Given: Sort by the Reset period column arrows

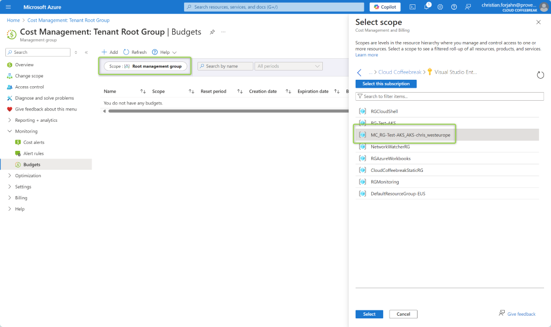Looking at the screenshot, I should [239, 92].
